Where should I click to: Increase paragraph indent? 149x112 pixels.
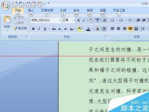click(x=144, y=20)
